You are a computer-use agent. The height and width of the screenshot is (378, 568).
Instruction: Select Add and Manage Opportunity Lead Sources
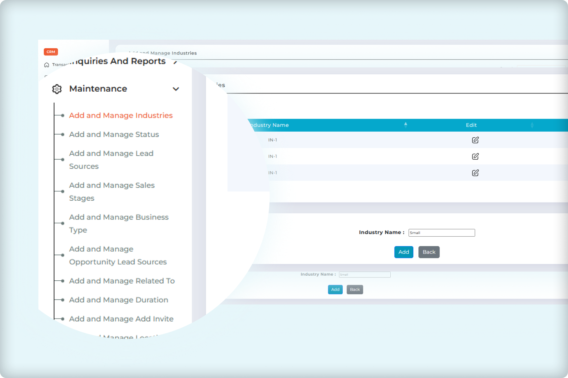[118, 255]
